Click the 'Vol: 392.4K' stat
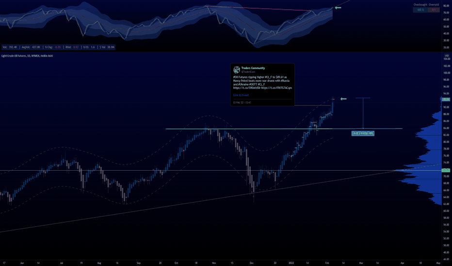Screen dimensions: 452x266 click(x=10, y=47)
